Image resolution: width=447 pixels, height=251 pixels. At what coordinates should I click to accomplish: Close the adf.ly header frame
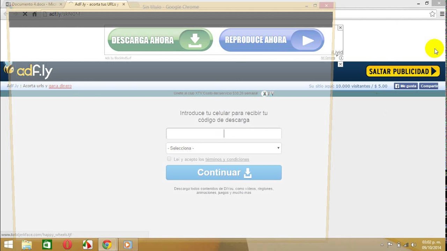pos(340,64)
